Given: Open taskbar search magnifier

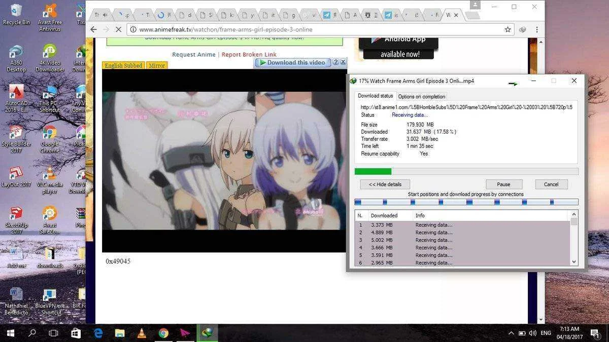Looking at the screenshot, I should pos(32,333).
